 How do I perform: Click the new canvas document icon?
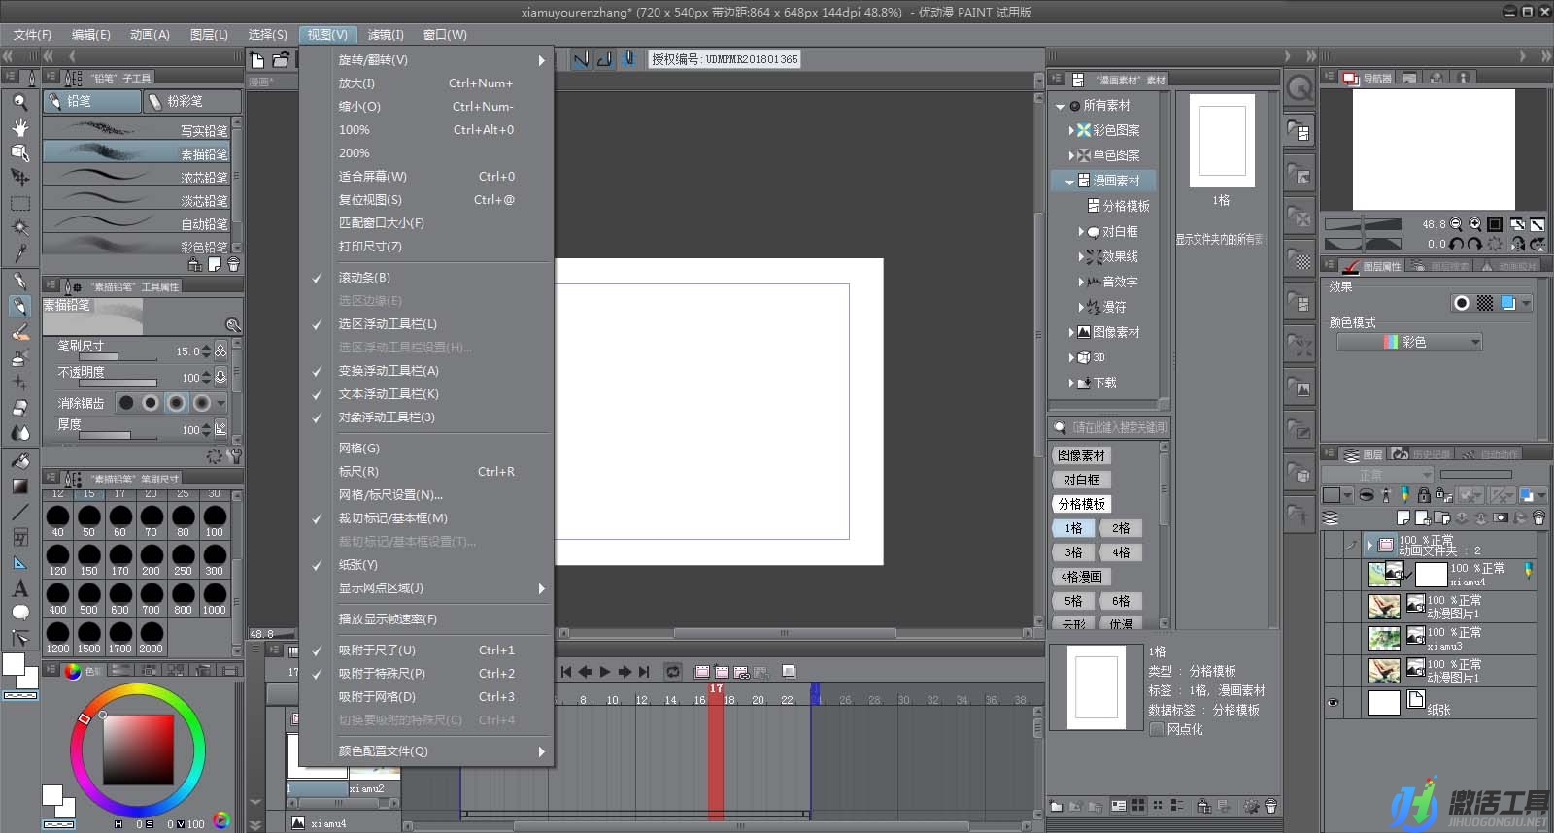(258, 59)
